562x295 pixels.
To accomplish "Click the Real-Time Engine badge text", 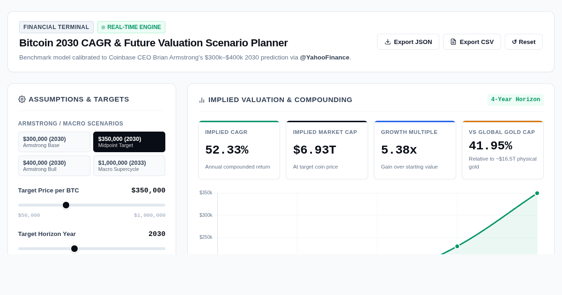I will tap(134, 27).
